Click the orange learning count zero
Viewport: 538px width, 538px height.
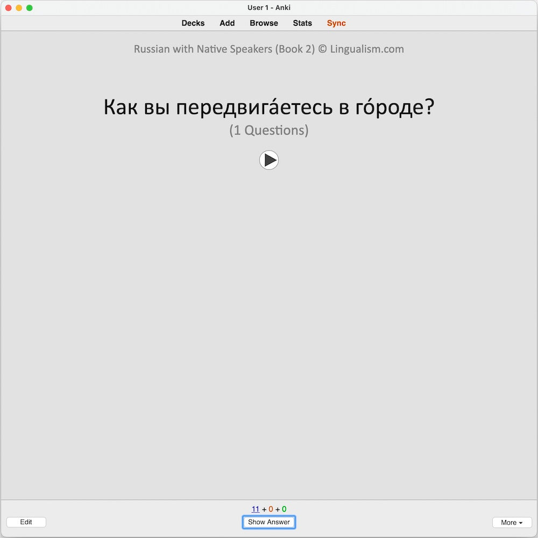[270, 508]
